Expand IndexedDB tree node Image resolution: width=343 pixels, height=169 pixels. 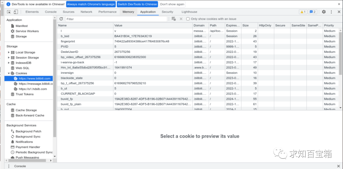tap(9, 63)
